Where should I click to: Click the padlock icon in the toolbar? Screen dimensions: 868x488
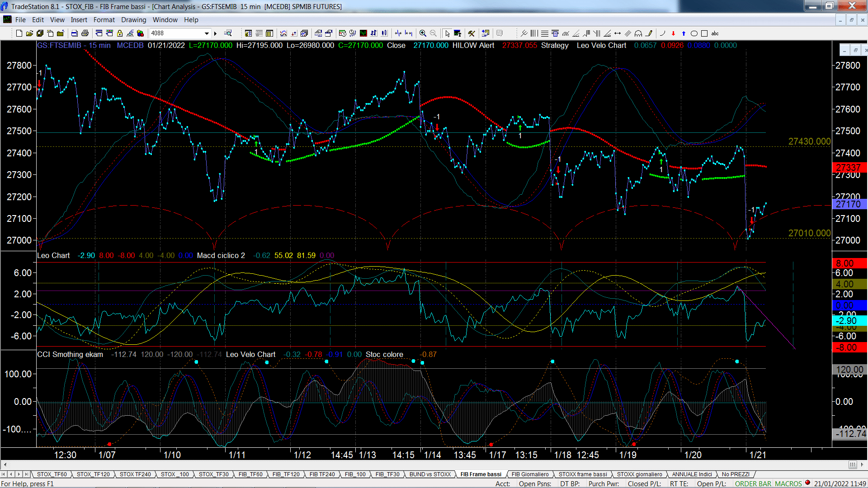tap(120, 33)
